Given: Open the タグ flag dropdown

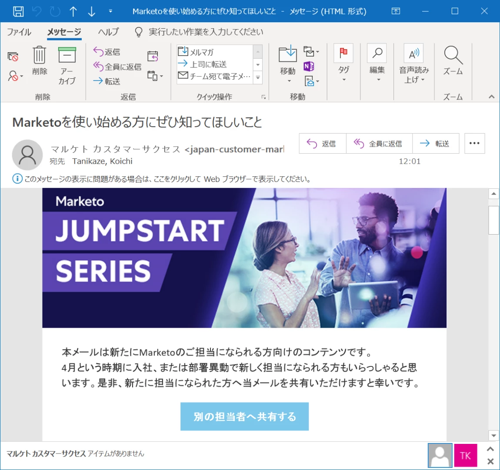Looking at the screenshot, I should 343,63.
